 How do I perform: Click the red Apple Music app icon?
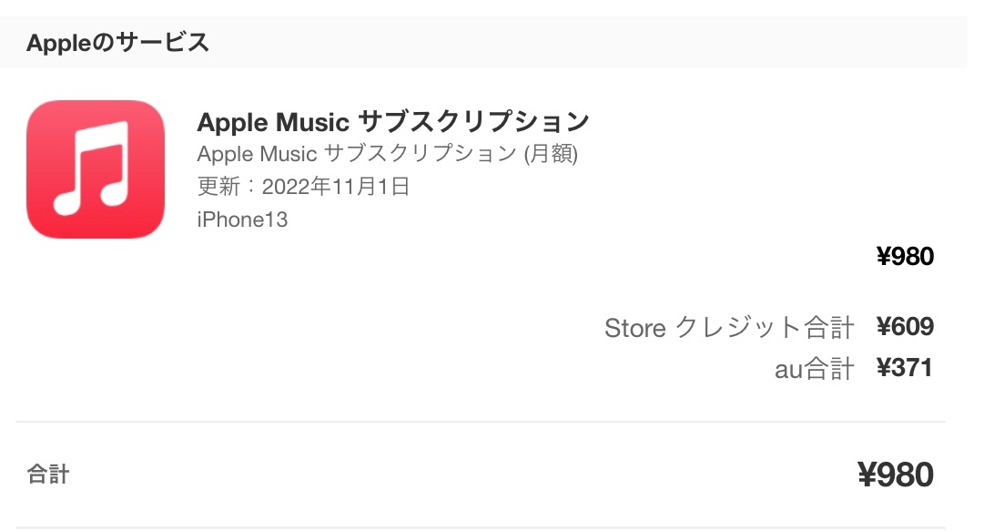click(x=96, y=169)
